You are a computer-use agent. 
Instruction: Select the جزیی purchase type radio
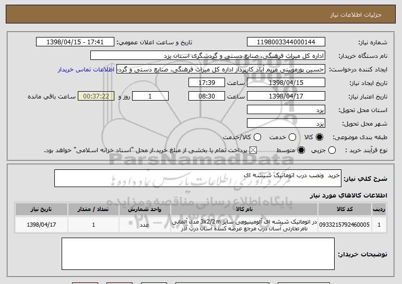tap(332, 151)
